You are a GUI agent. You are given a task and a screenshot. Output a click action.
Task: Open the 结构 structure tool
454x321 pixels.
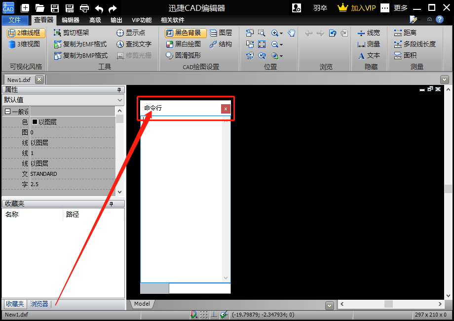[221, 44]
